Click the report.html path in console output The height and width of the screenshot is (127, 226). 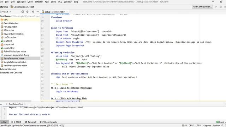click(x=51, y=107)
